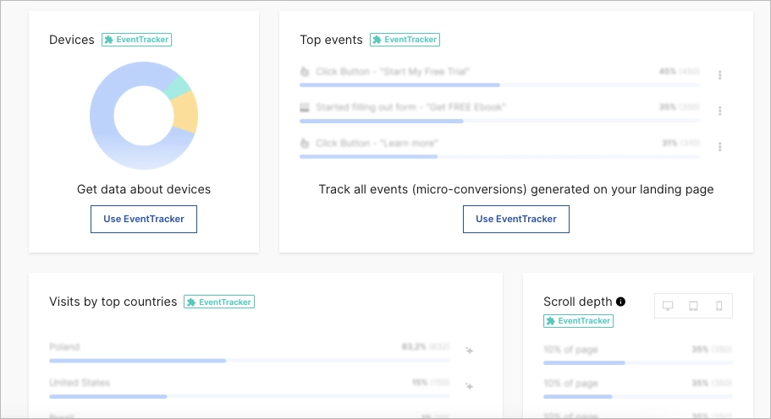Click Use EventTracker button under Devices

tap(144, 220)
